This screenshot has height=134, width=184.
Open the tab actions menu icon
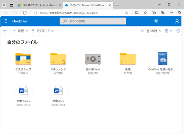coord(11,5)
